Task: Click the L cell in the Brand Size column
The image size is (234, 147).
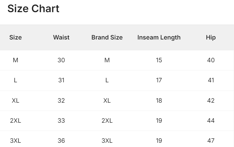Action: (107, 80)
